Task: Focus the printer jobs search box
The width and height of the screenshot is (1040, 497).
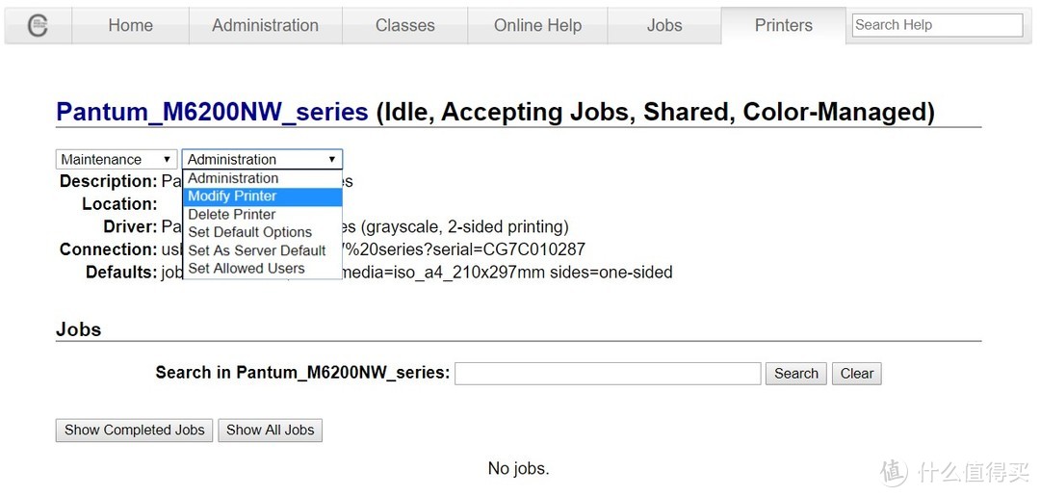Action: point(607,374)
